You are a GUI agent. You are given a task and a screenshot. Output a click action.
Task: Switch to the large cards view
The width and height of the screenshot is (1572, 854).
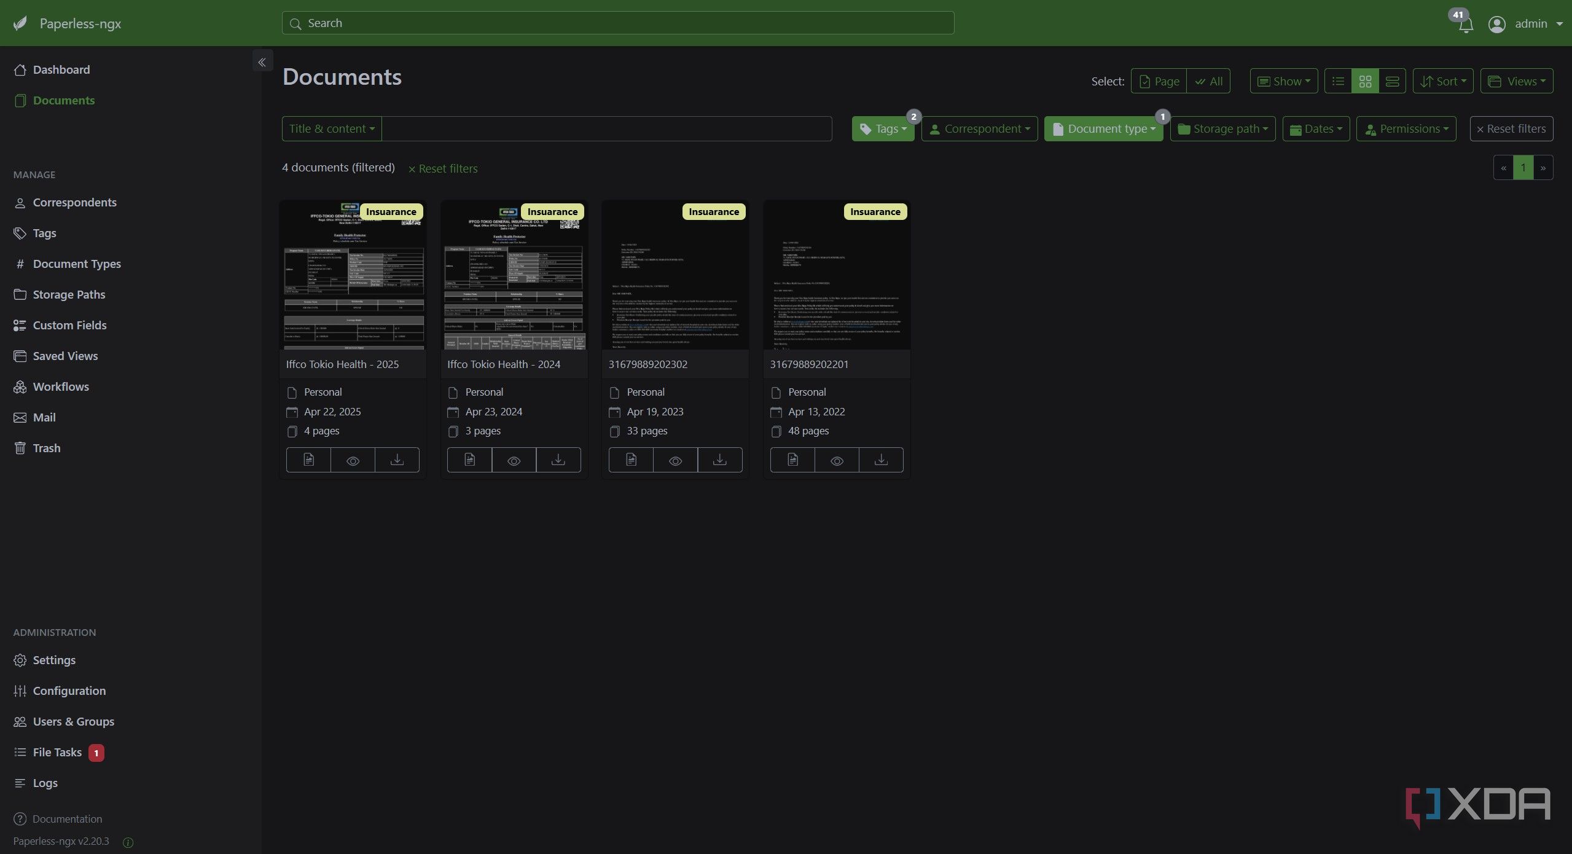1392,81
